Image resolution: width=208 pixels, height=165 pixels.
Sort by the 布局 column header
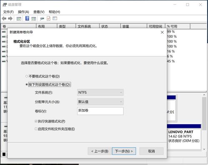click(x=47, y=26)
